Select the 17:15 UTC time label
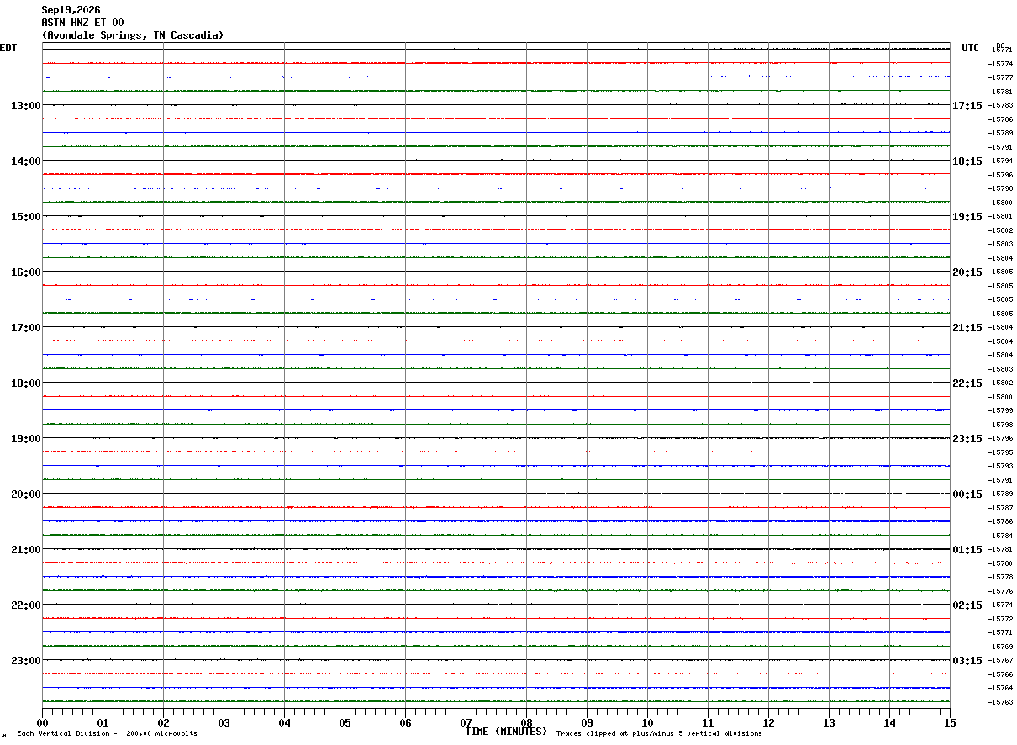This screenshot has width=1017, height=745. [967, 105]
